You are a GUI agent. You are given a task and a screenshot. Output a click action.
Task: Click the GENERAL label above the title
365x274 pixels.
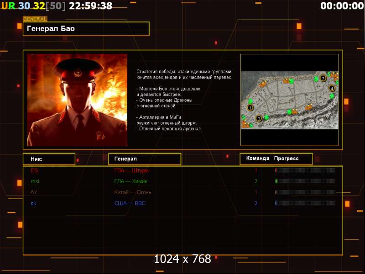pos(35,19)
